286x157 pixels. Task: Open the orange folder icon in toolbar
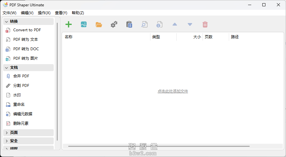click(x=99, y=24)
